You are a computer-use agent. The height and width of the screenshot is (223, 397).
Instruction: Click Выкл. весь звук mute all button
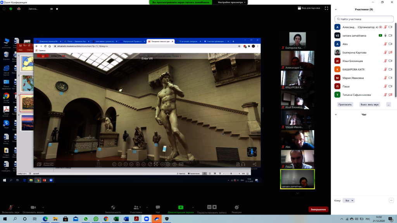tap(369, 105)
